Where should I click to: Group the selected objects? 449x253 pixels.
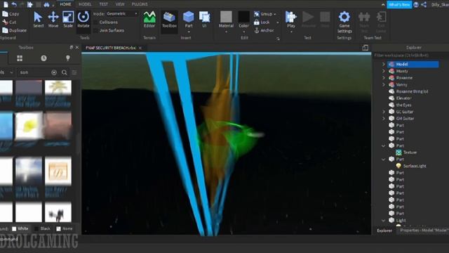[263, 14]
